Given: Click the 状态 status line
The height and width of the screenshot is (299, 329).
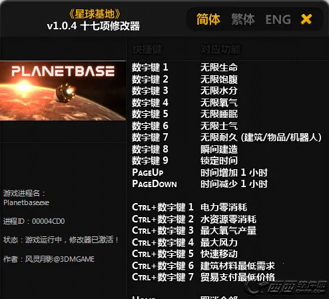Looking at the screenshot, I should click(x=61, y=240).
